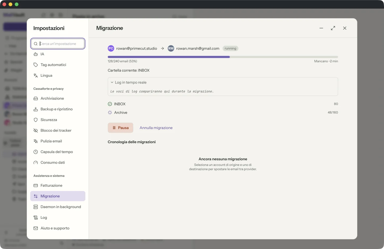Click the Sicurezza shield icon
The height and width of the screenshot is (249, 384).
(x=35, y=120)
